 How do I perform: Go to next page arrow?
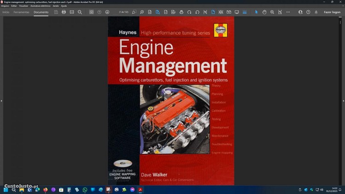[x=108, y=12]
